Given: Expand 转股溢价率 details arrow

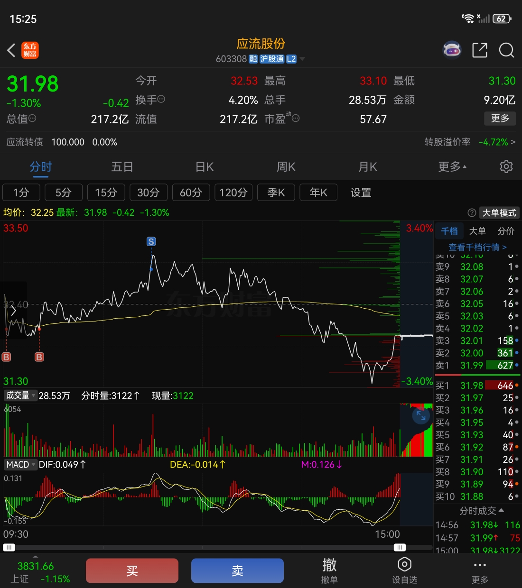Looking at the screenshot, I should click(x=513, y=142).
